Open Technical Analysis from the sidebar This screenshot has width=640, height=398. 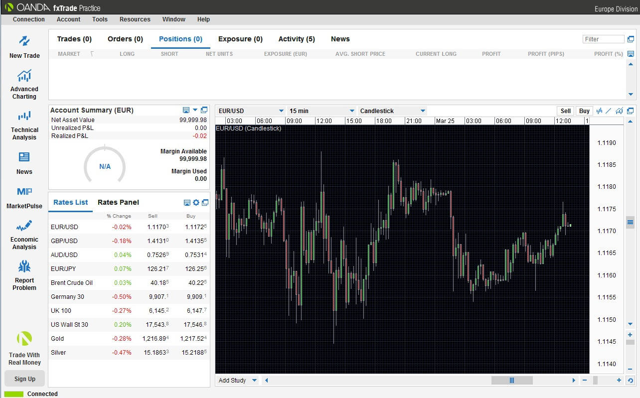click(x=24, y=116)
